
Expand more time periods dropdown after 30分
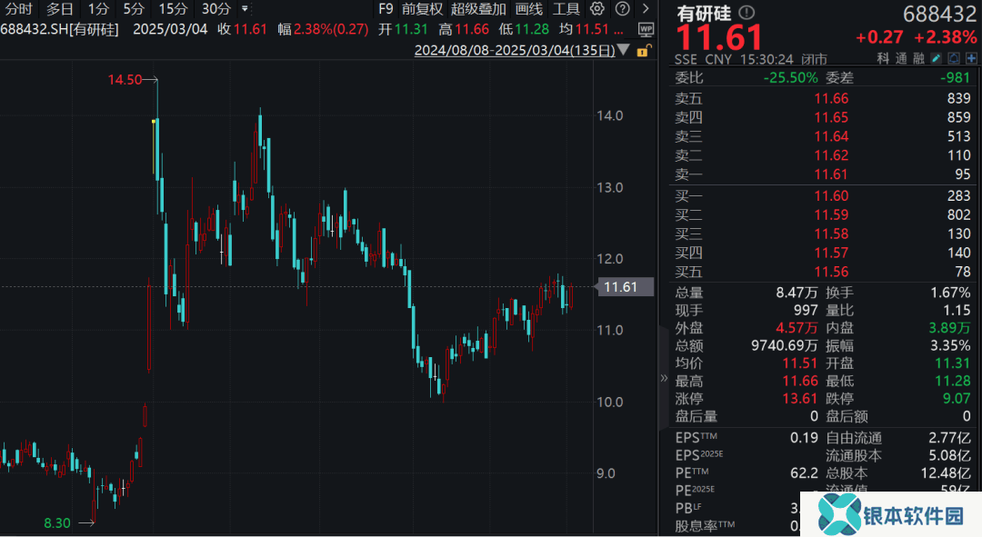(245, 9)
